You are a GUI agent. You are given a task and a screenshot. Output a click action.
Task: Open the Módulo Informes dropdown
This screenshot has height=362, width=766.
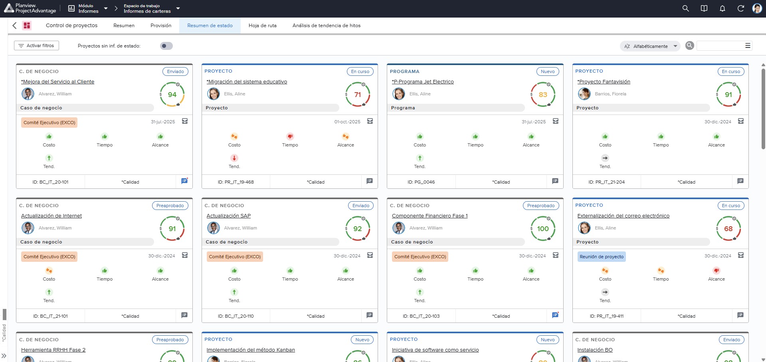click(88, 8)
